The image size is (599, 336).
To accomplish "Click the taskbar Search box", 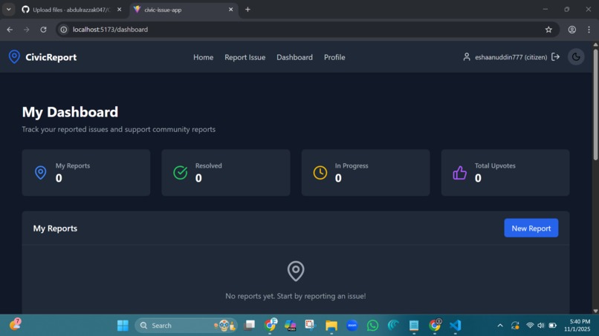I will click(186, 326).
